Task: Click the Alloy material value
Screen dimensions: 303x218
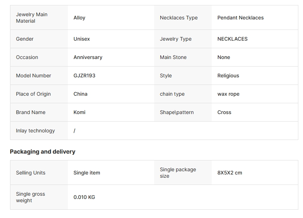Action: (x=79, y=18)
